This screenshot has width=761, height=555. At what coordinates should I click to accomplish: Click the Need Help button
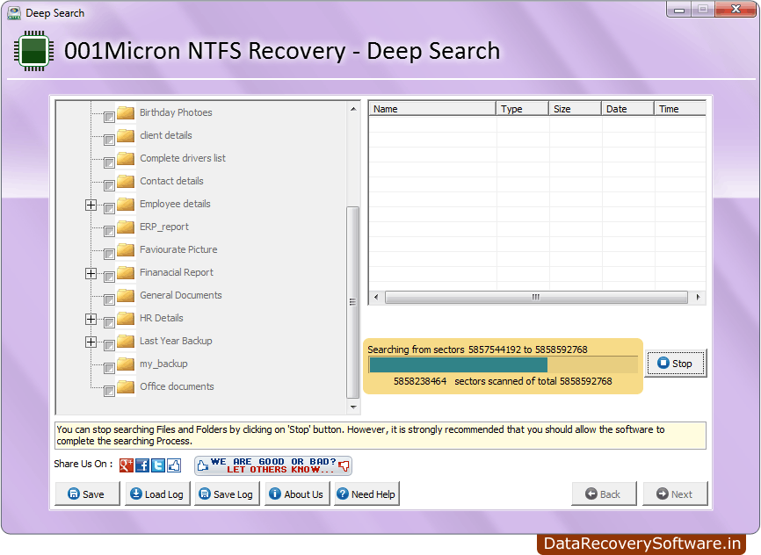point(366,494)
